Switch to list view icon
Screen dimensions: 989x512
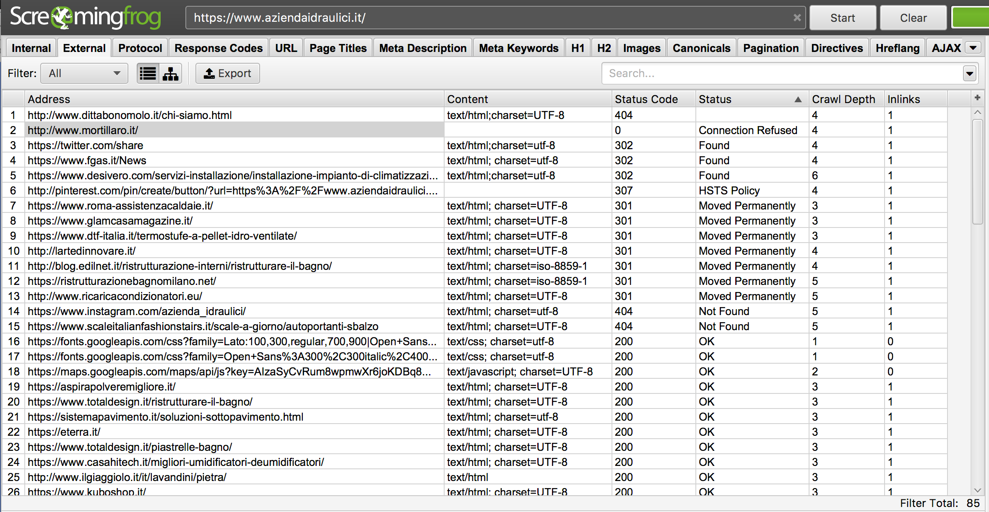[x=148, y=74]
